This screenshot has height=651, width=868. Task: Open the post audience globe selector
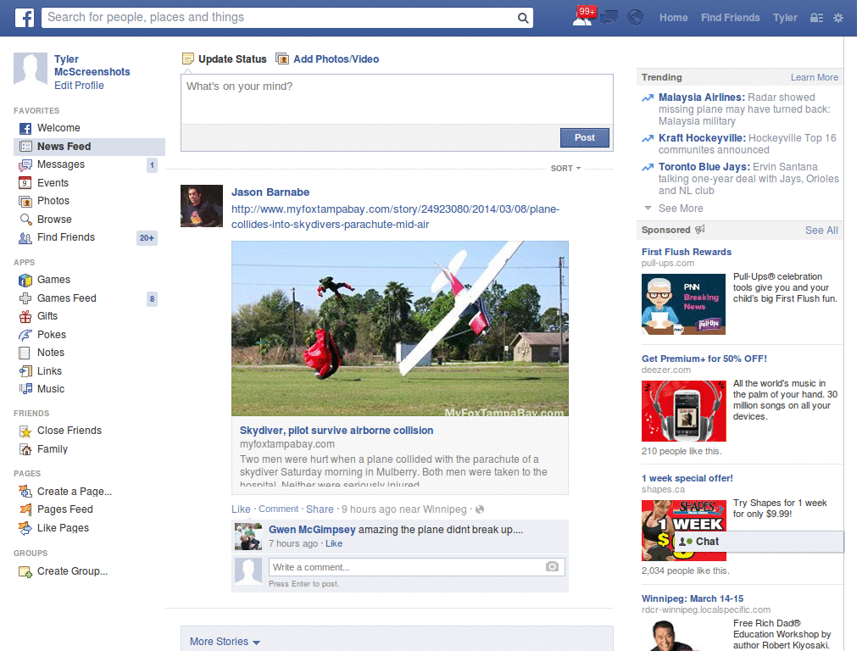(480, 509)
